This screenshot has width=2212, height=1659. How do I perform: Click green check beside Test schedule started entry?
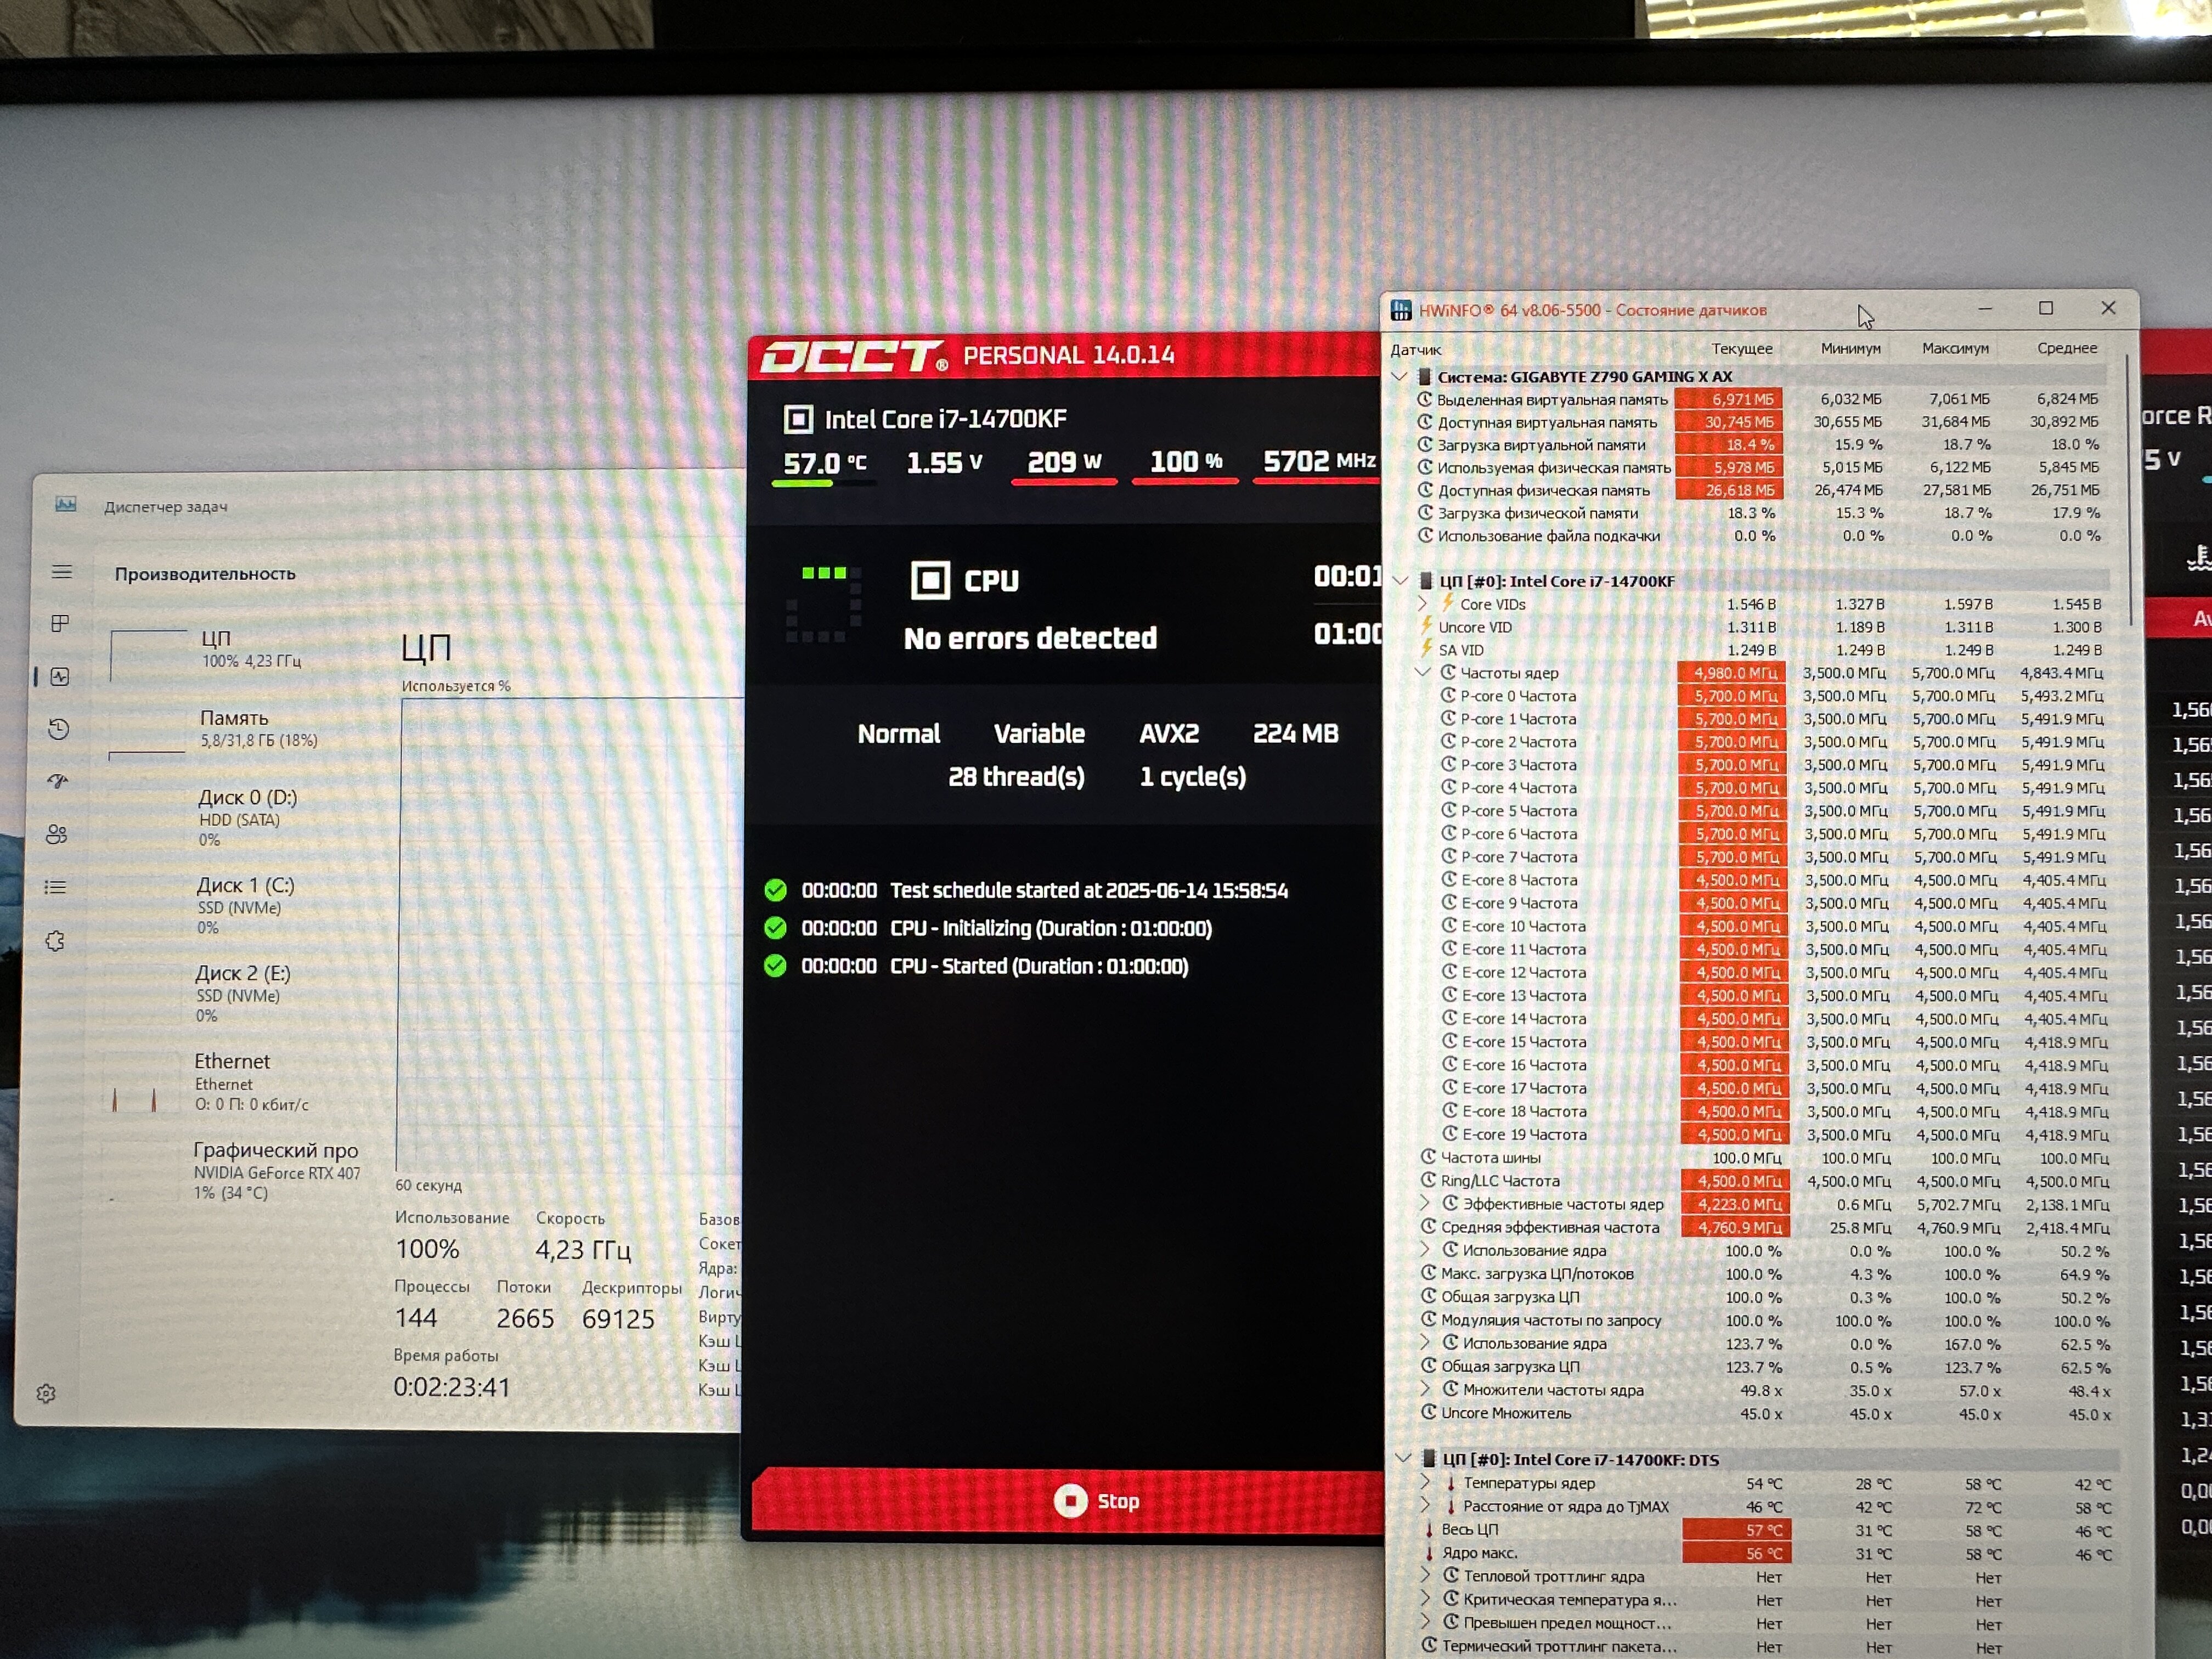coord(775,890)
